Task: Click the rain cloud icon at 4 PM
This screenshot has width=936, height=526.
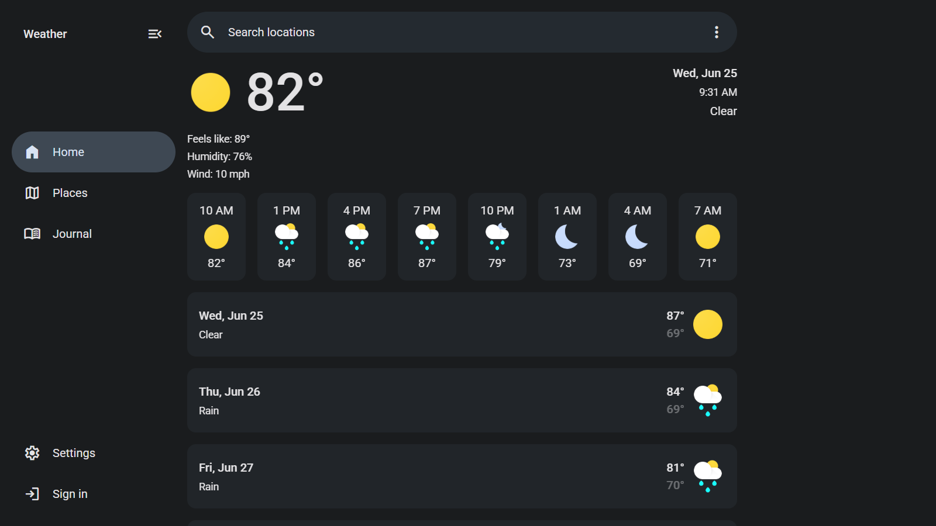Action: [357, 237]
